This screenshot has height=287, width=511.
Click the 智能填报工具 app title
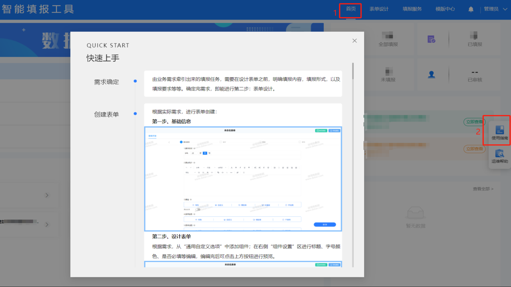tap(38, 9)
